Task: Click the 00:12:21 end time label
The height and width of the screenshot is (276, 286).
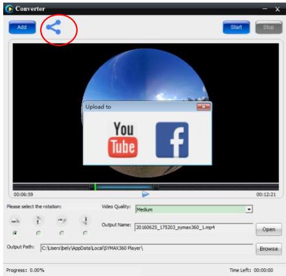Action: click(x=266, y=194)
